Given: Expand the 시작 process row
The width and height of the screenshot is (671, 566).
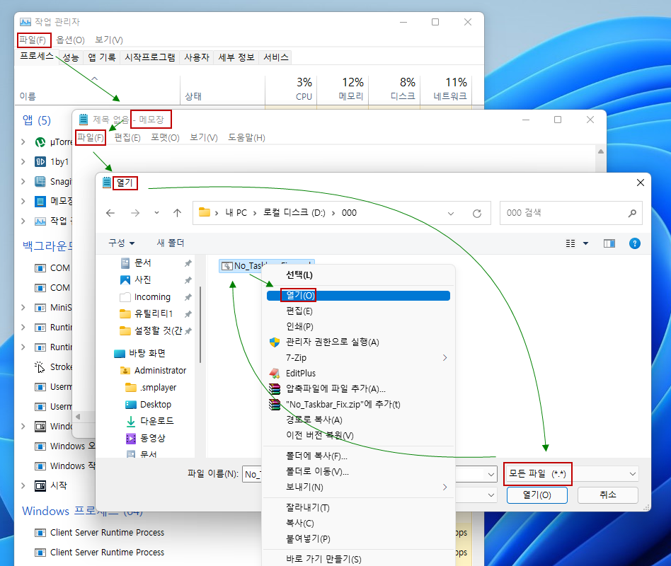Looking at the screenshot, I should [x=23, y=485].
